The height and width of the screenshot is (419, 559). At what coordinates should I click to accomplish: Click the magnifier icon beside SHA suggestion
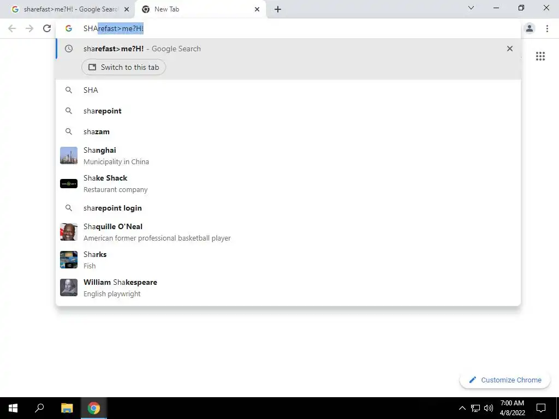coord(69,90)
